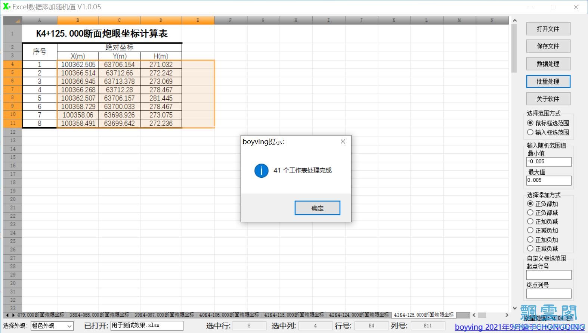588x333 pixels.
Task: Select 正加负加 radio option
Action: (542, 240)
